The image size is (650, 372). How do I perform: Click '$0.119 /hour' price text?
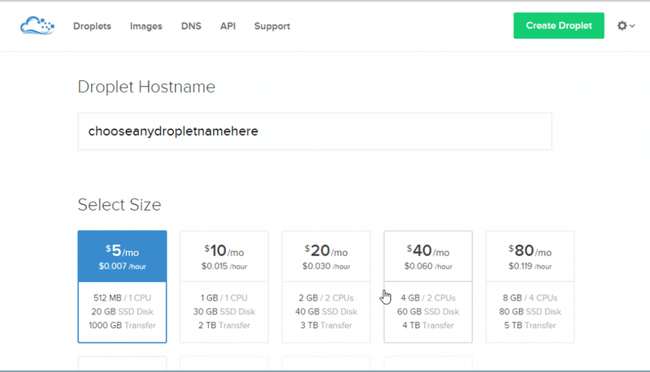[531, 266]
